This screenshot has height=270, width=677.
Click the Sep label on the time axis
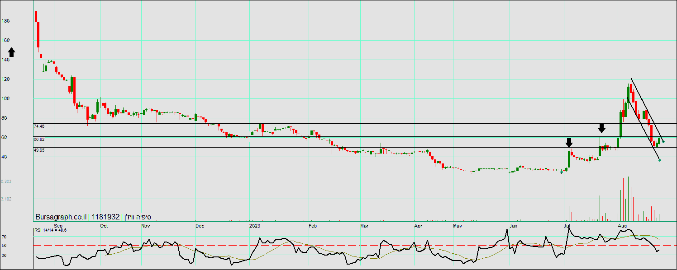pos(58,225)
